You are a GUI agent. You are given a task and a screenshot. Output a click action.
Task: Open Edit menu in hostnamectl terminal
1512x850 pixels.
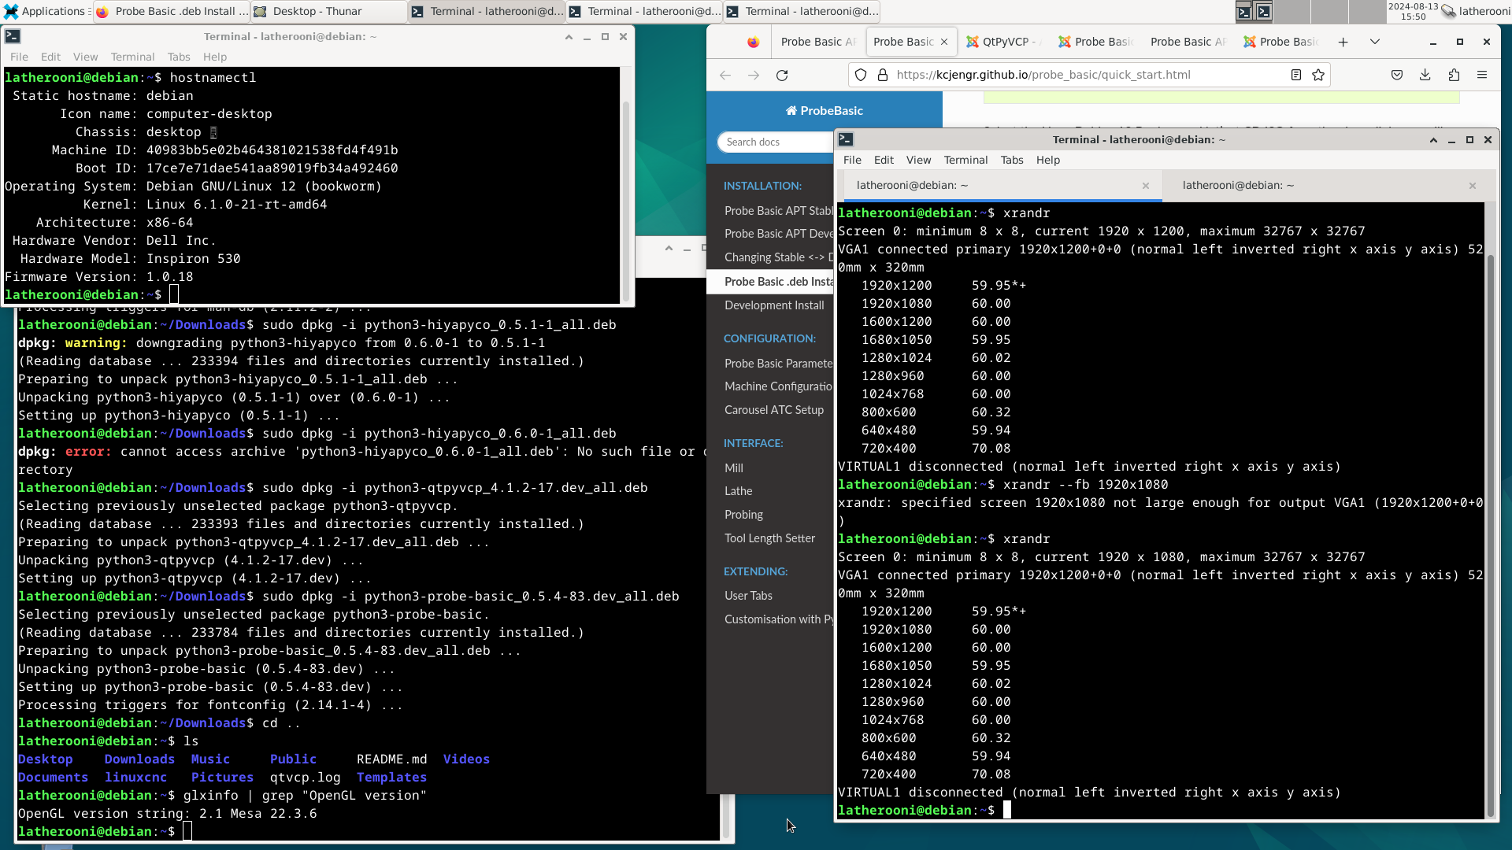(50, 57)
